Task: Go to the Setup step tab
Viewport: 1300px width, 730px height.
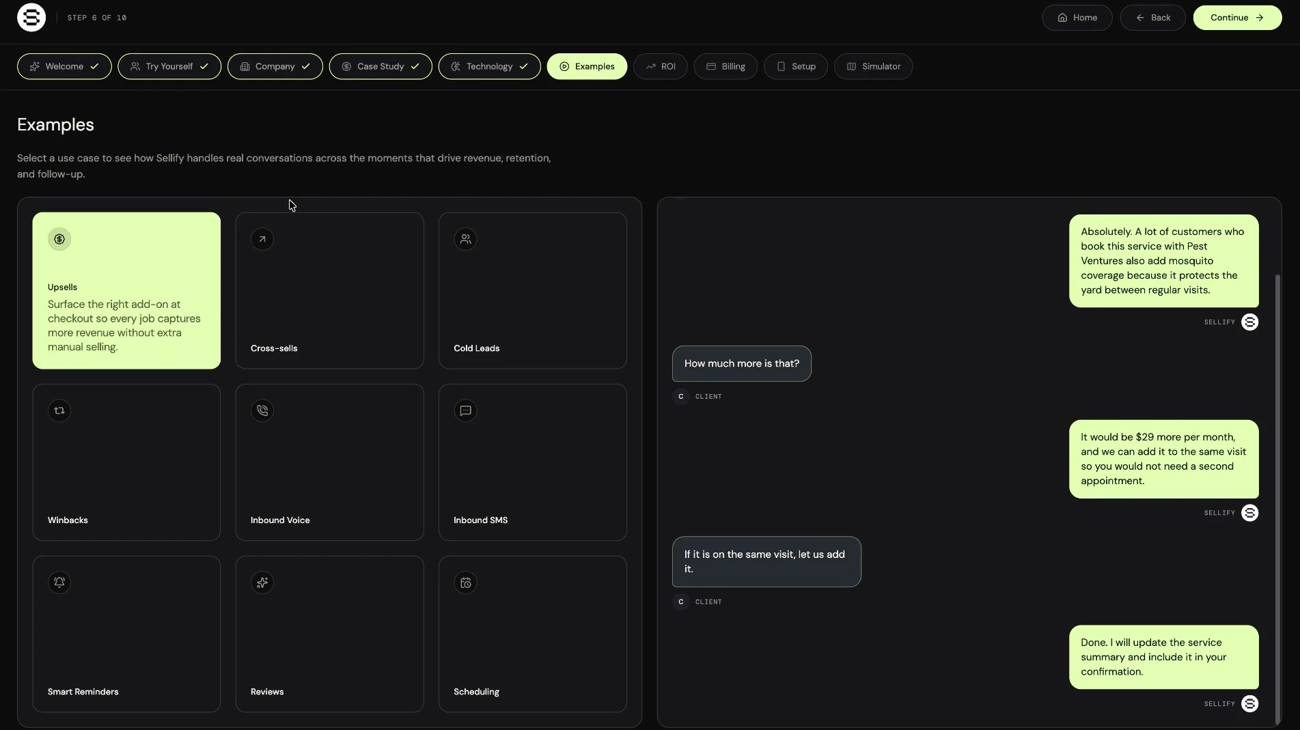Action: [796, 66]
